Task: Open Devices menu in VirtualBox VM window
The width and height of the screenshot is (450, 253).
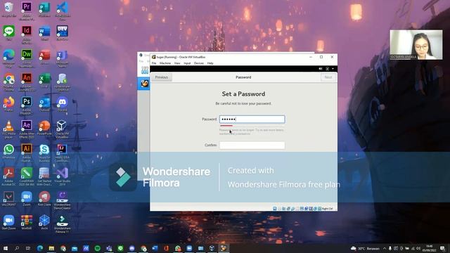Action: pyautogui.click(x=198, y=63)
